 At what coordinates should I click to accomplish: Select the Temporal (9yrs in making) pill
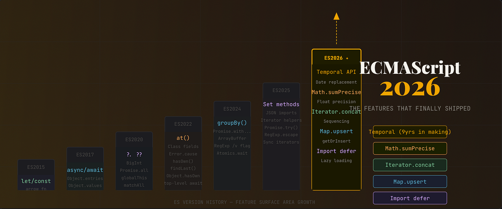(x=410, y=132)
